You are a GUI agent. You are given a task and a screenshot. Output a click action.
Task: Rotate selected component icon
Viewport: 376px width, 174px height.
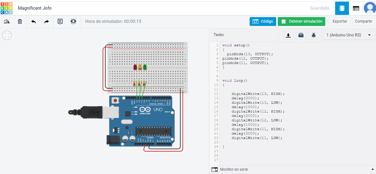(7, 22)
